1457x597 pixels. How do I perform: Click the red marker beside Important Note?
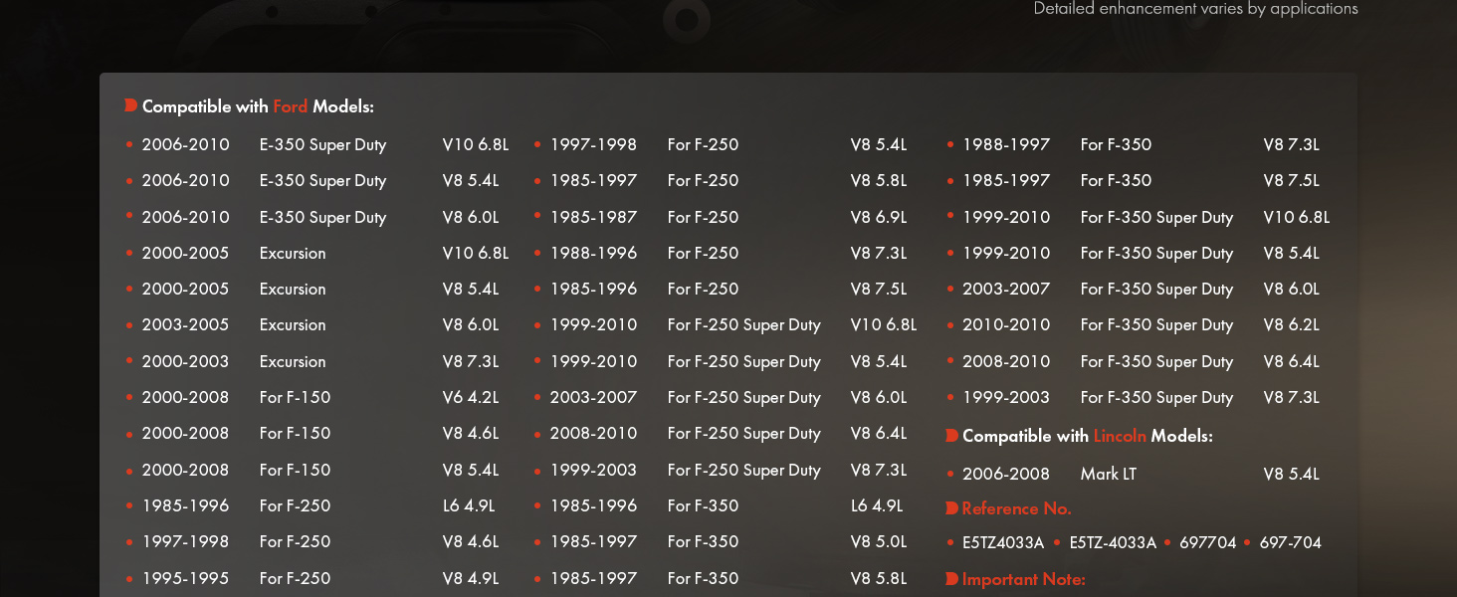tap(952, 579)
